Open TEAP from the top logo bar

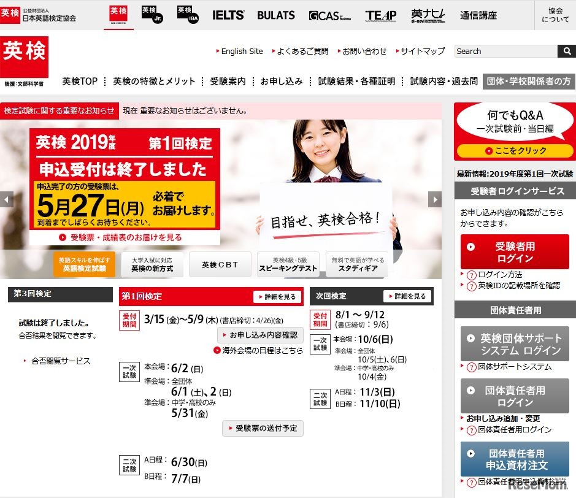(x=380, y=16)
